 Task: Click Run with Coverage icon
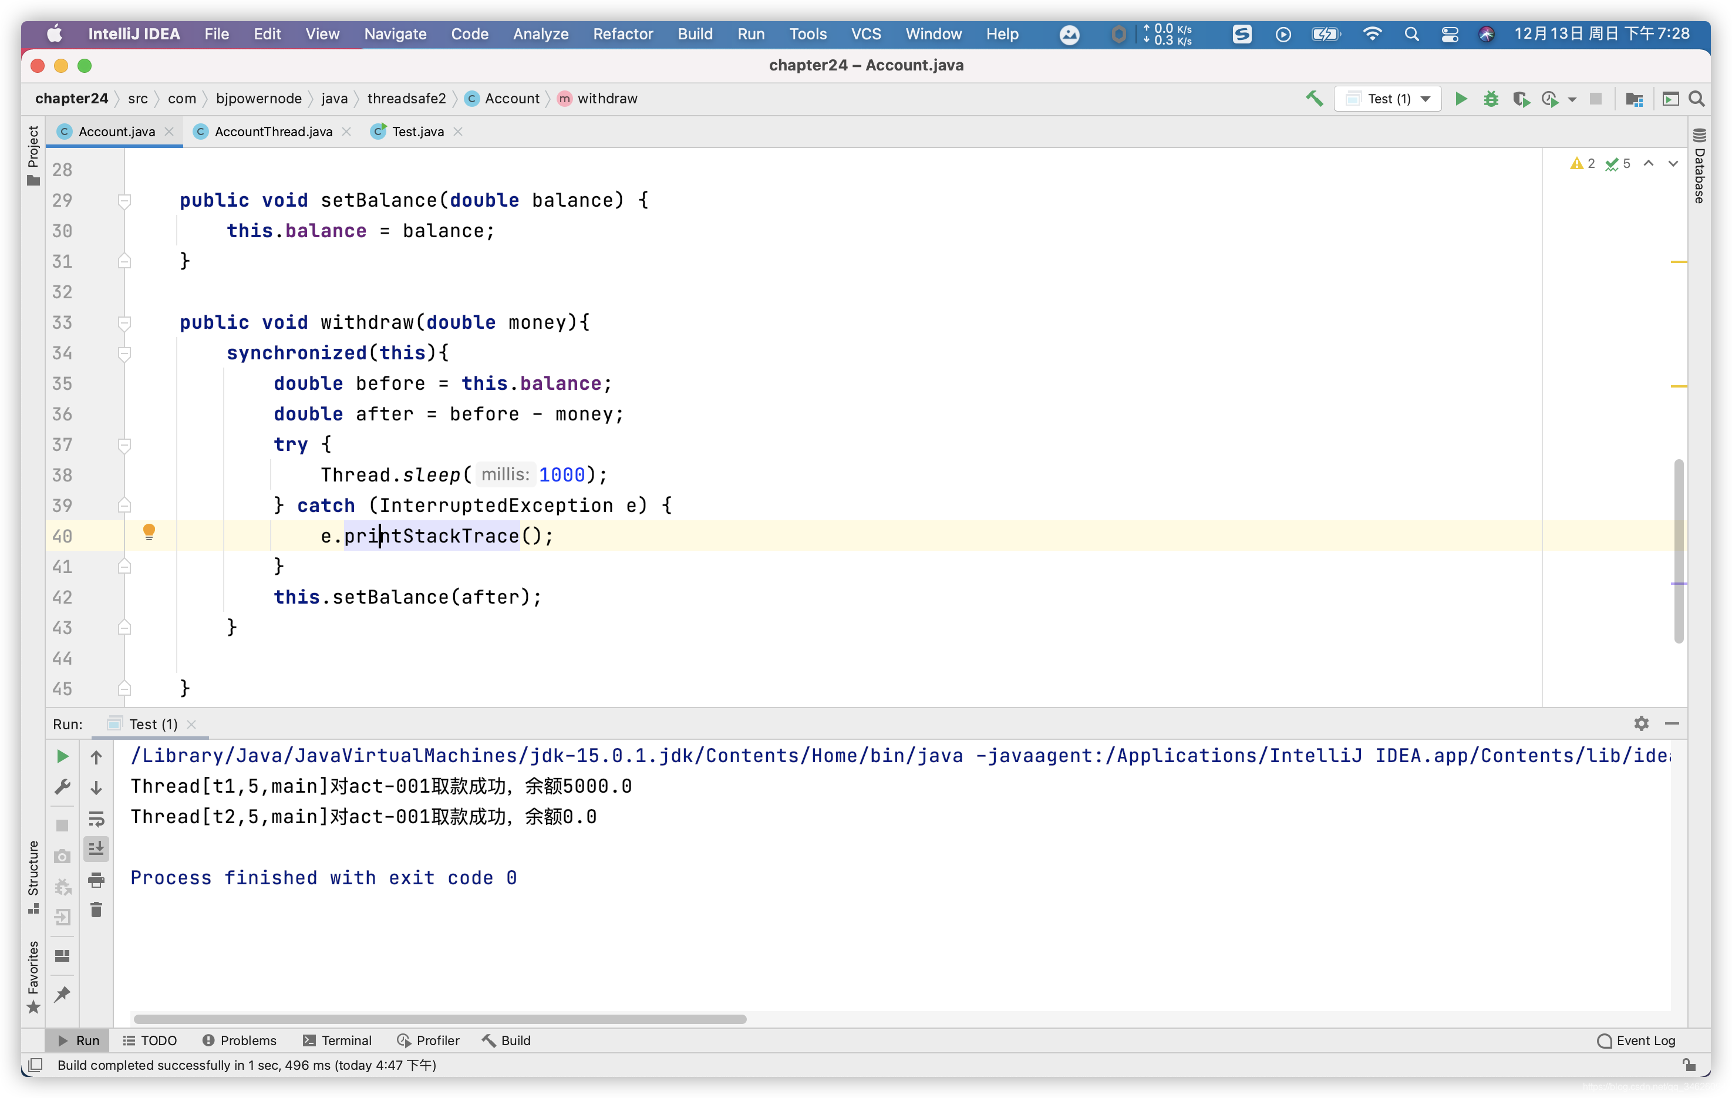(x=1520, y=99)
